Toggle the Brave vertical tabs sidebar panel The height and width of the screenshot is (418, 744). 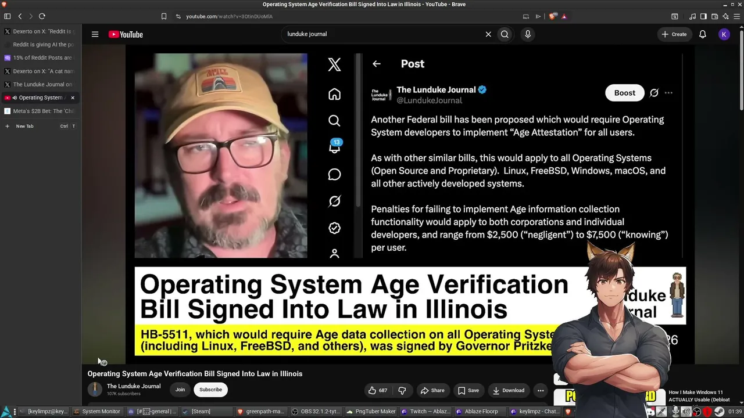click(x=7, y=16)
